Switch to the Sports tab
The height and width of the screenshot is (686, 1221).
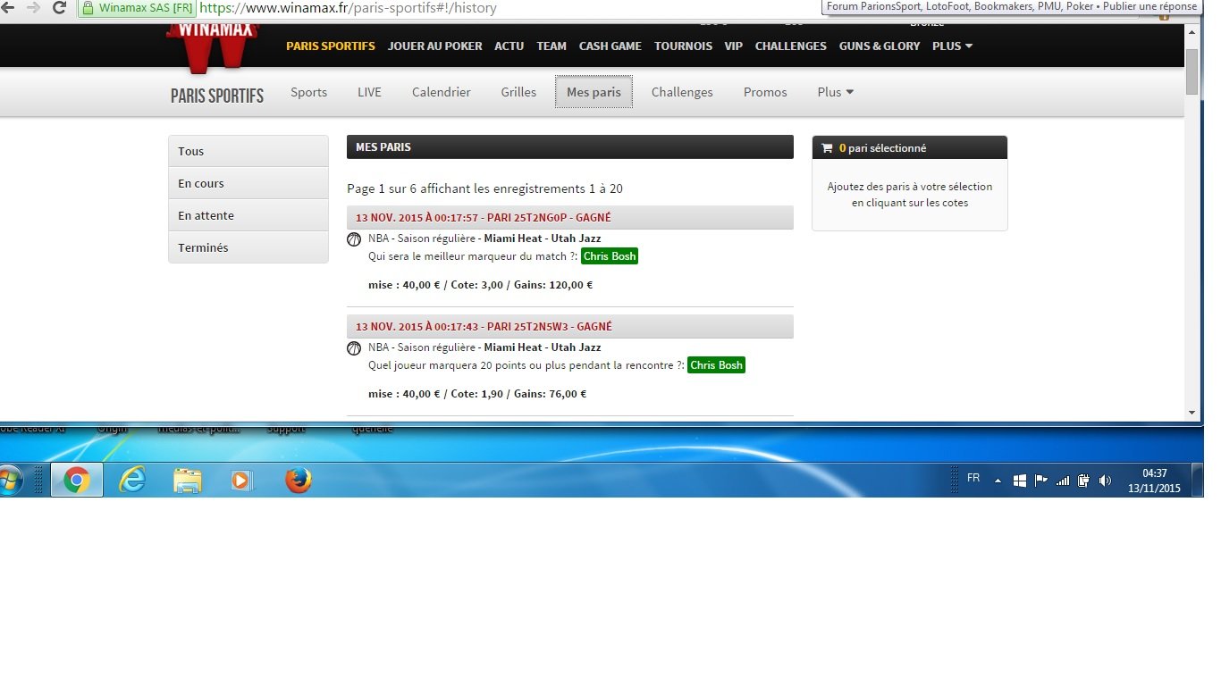coord(309,92)
